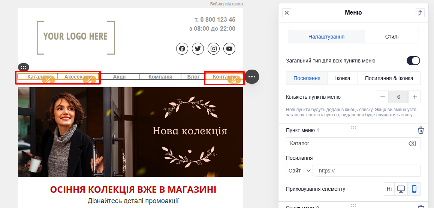Open the Twitter social icon

click(x=198, y=49)
